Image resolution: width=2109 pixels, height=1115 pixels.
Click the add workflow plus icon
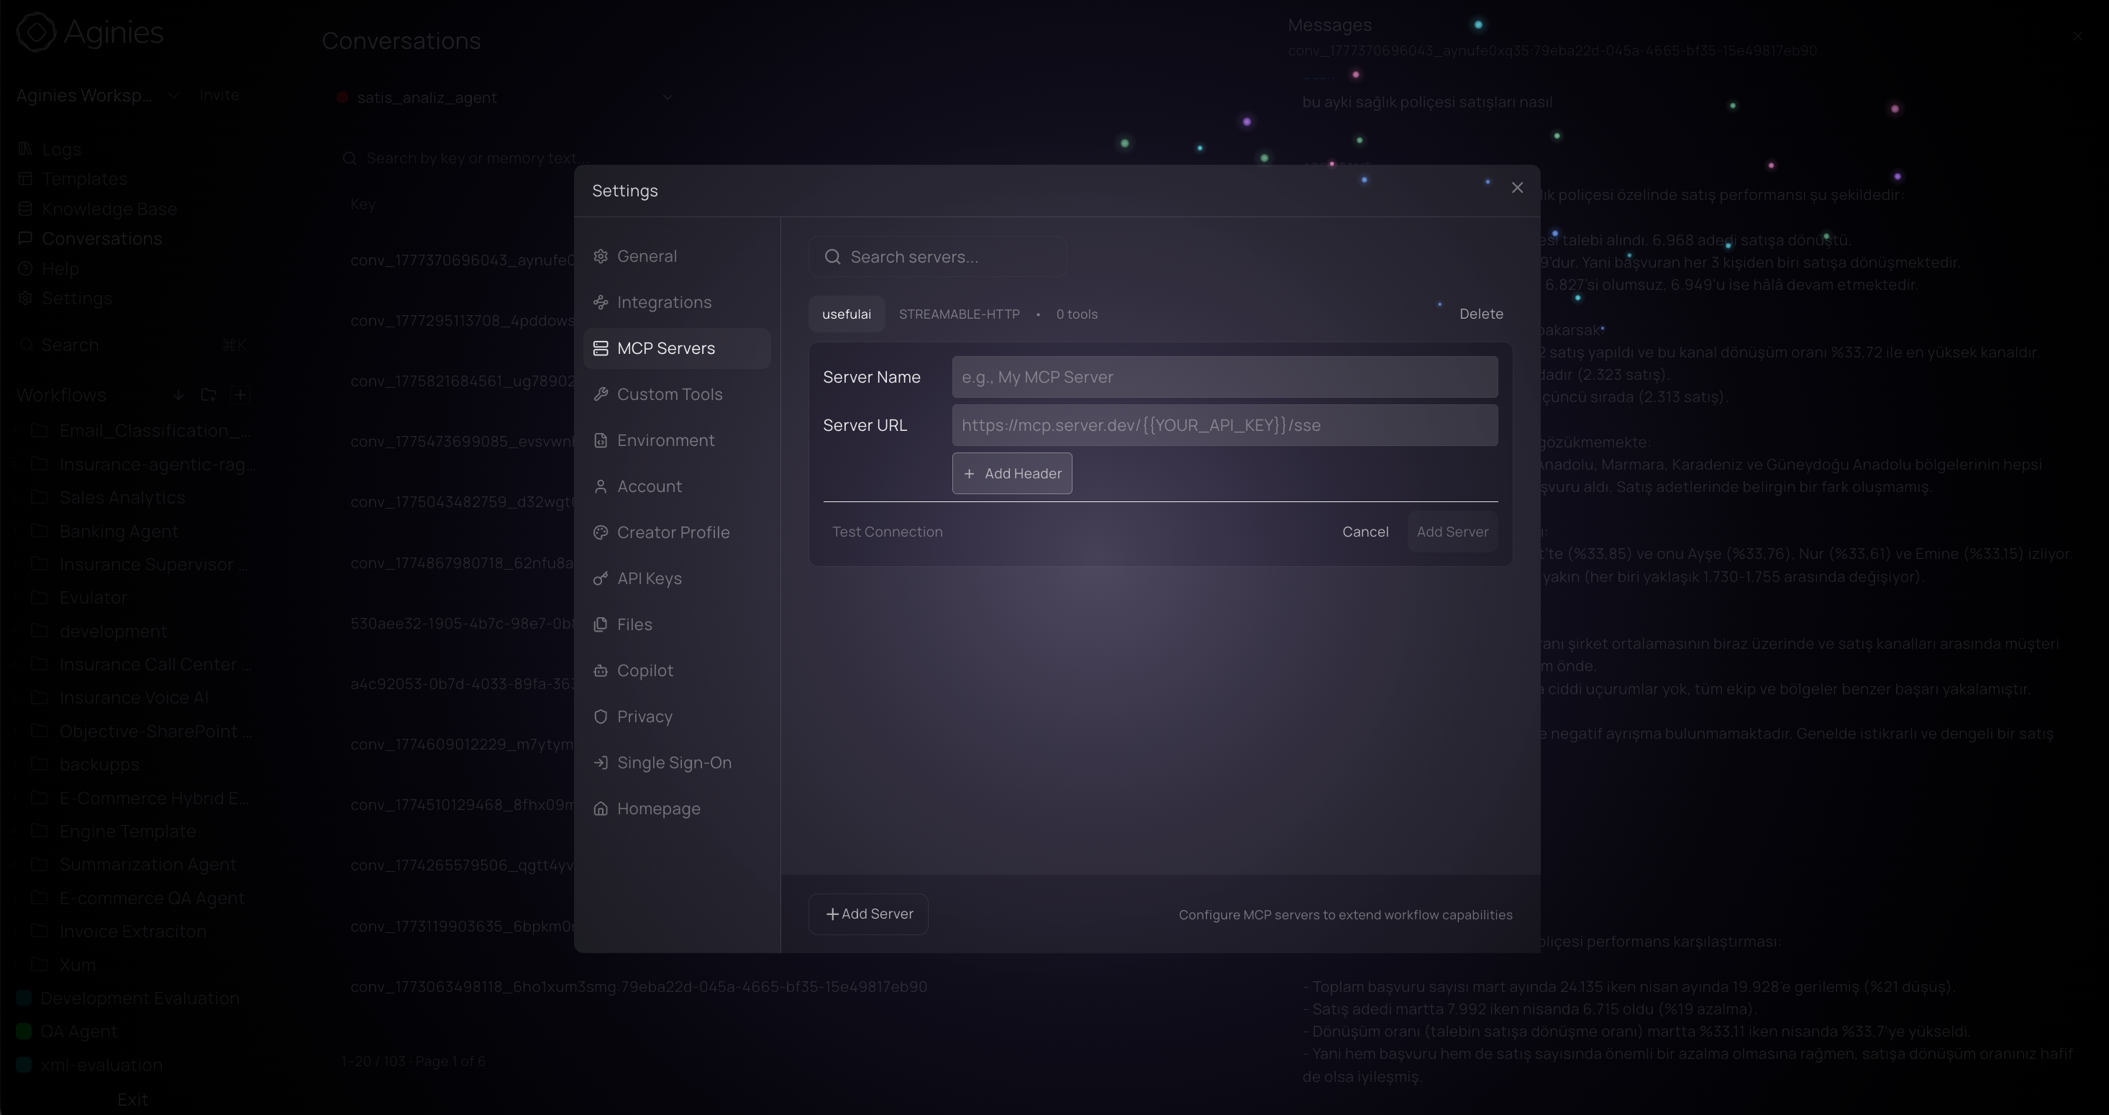point(240,396)
